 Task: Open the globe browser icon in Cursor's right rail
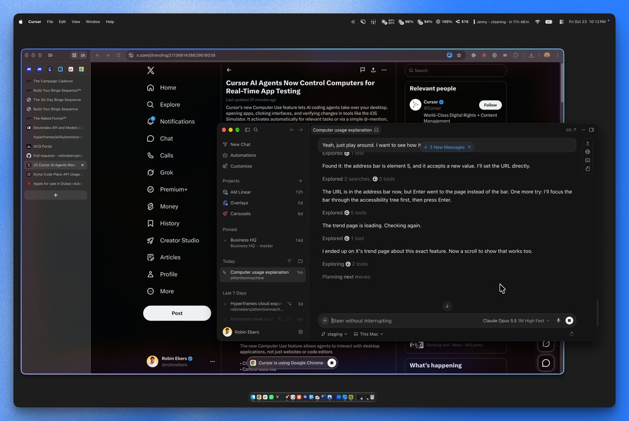tap(588, 152)
